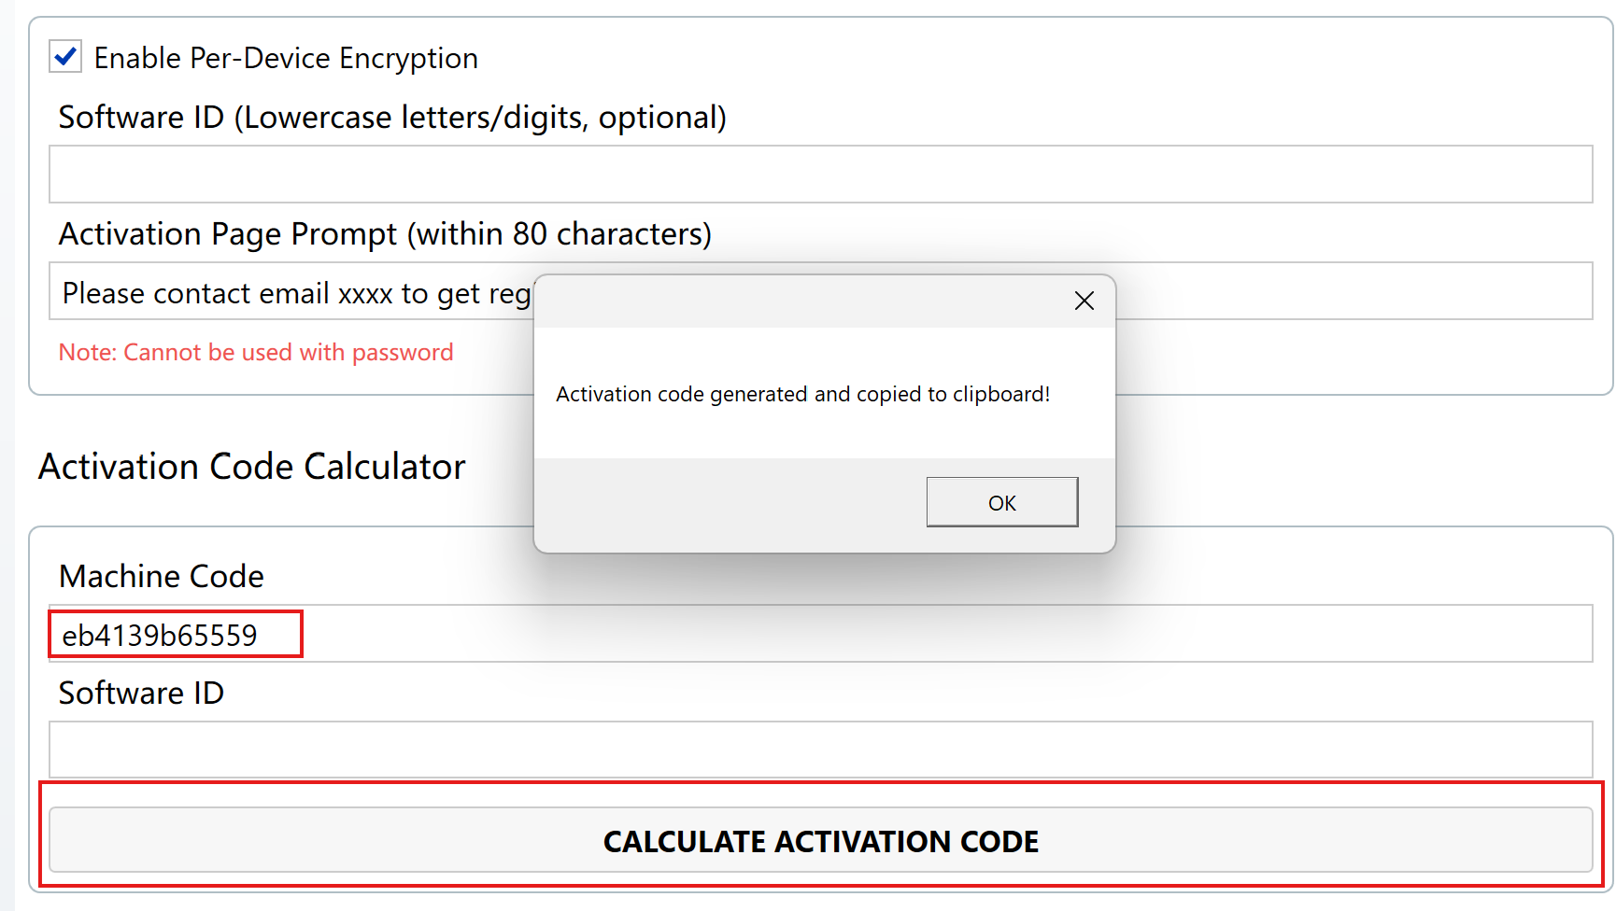Click the 'Activation code generated' message text
The height and width of the screenshot is (911, 1616).
point(802,395)
